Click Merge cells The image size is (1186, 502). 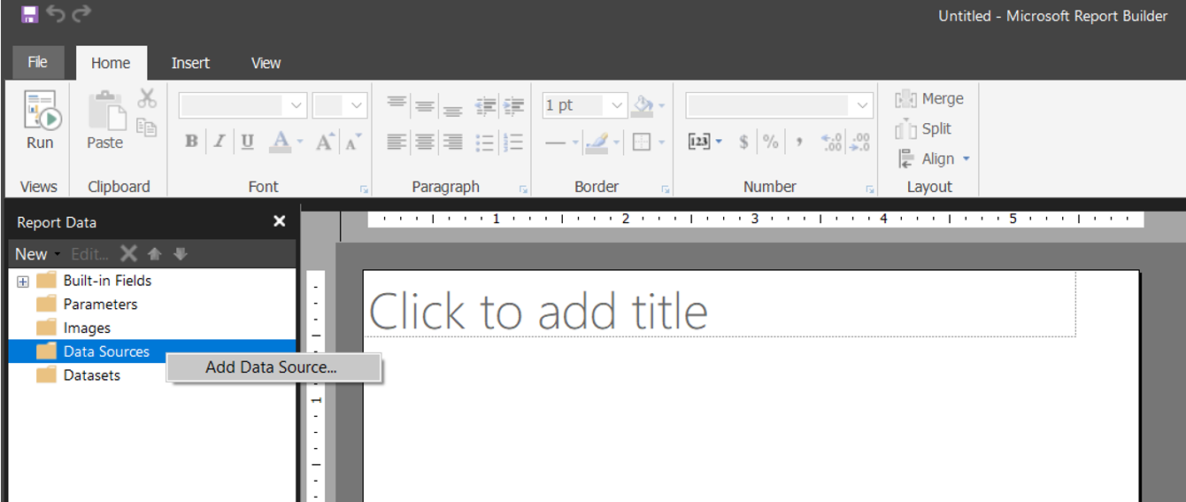pyautogui.click(x=929, y=99)
